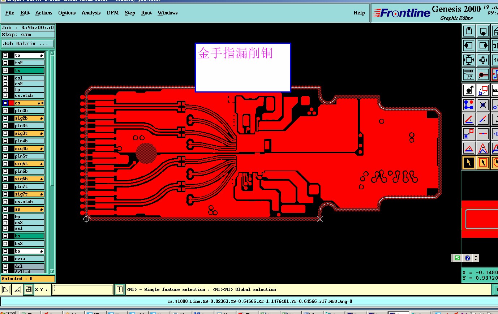Open the Help menu
This screenshot has height=314, width=498.
pyautogui.click(x=359, y=13)
